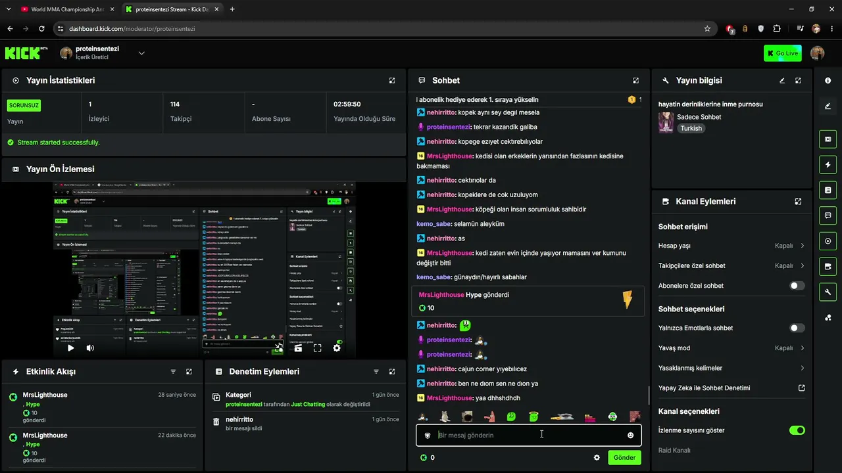Open Yapay Zeka ile Sohbet Denetimi link

(x=731, y=388)
